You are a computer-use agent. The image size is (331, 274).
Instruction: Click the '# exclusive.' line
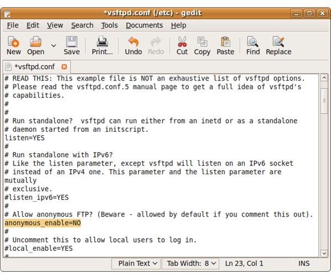[28, 189]
